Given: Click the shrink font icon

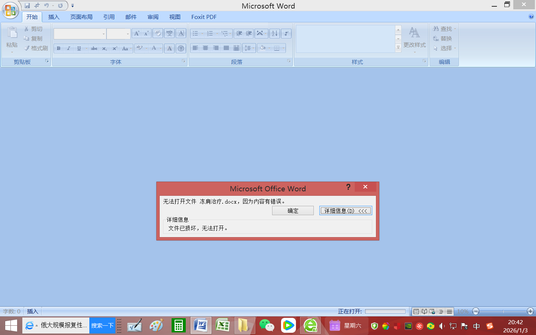Looking at the screenshot, I should tap(146, 33).
